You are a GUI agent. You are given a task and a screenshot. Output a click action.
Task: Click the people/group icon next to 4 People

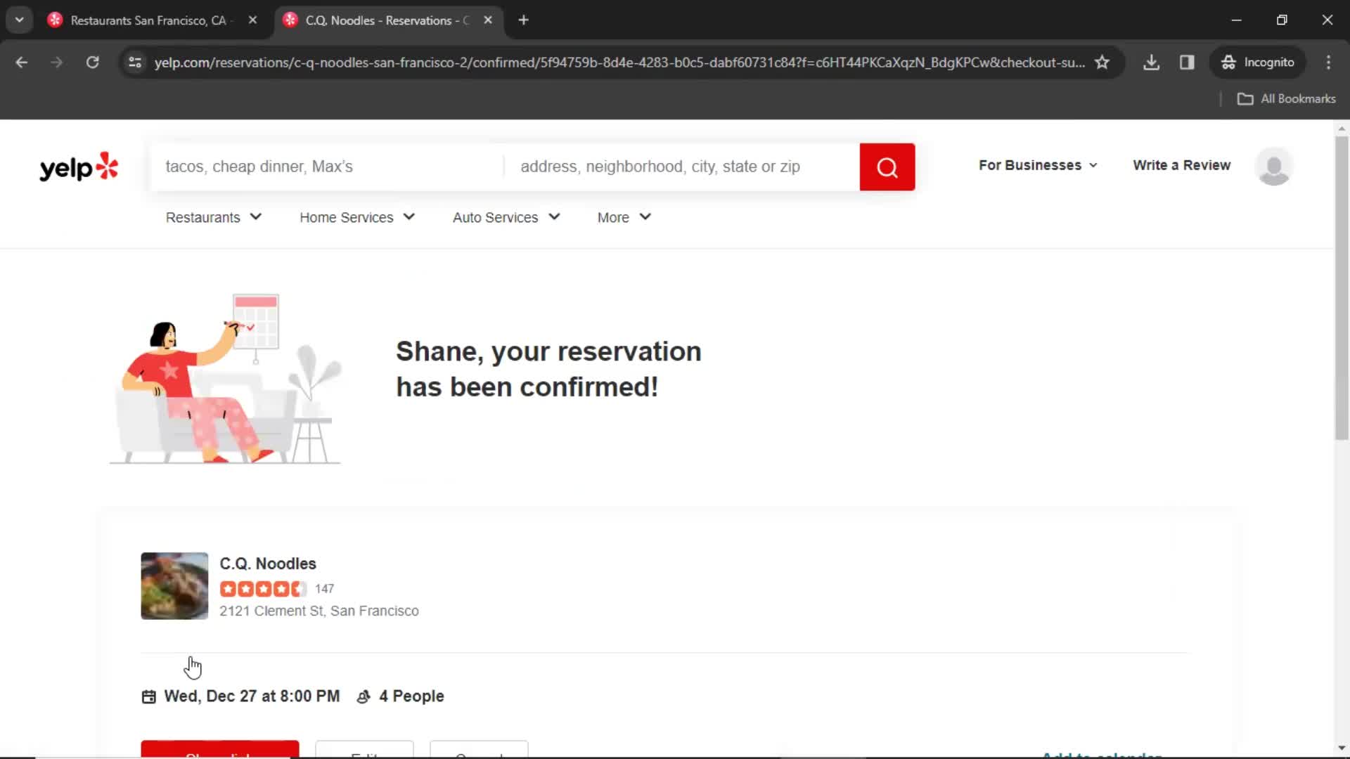tap(364, 696)
